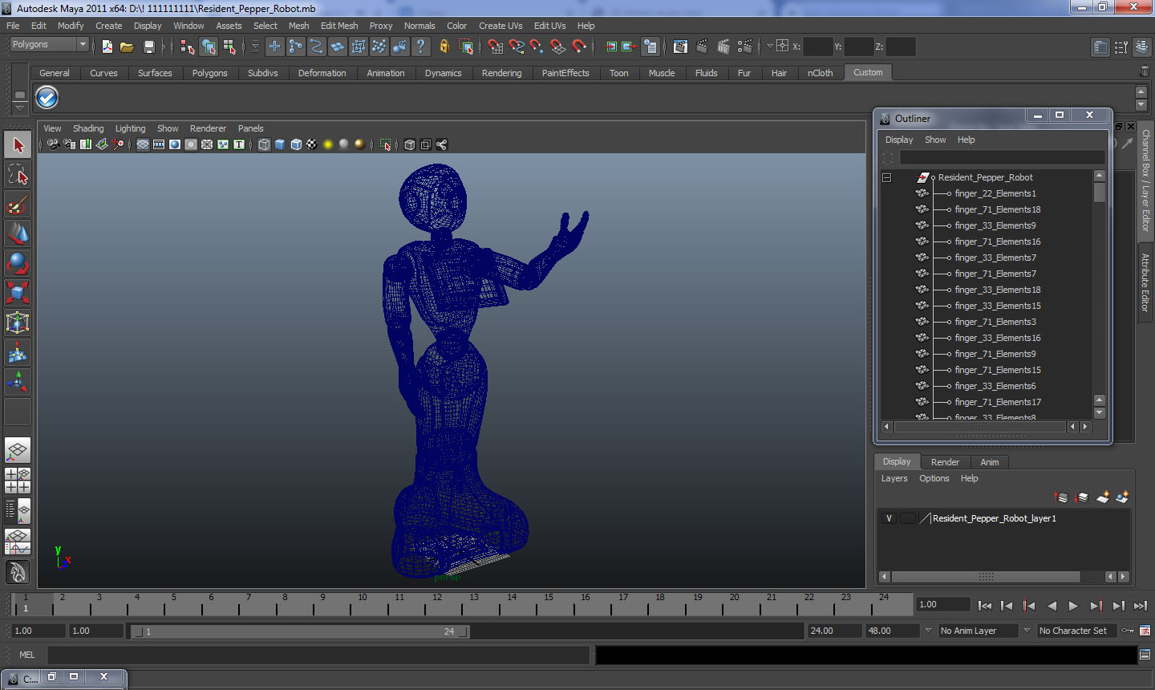Toggle use all lights yellow sphere
Viewport: 1155px width, 690px height.
pos(327,144)
